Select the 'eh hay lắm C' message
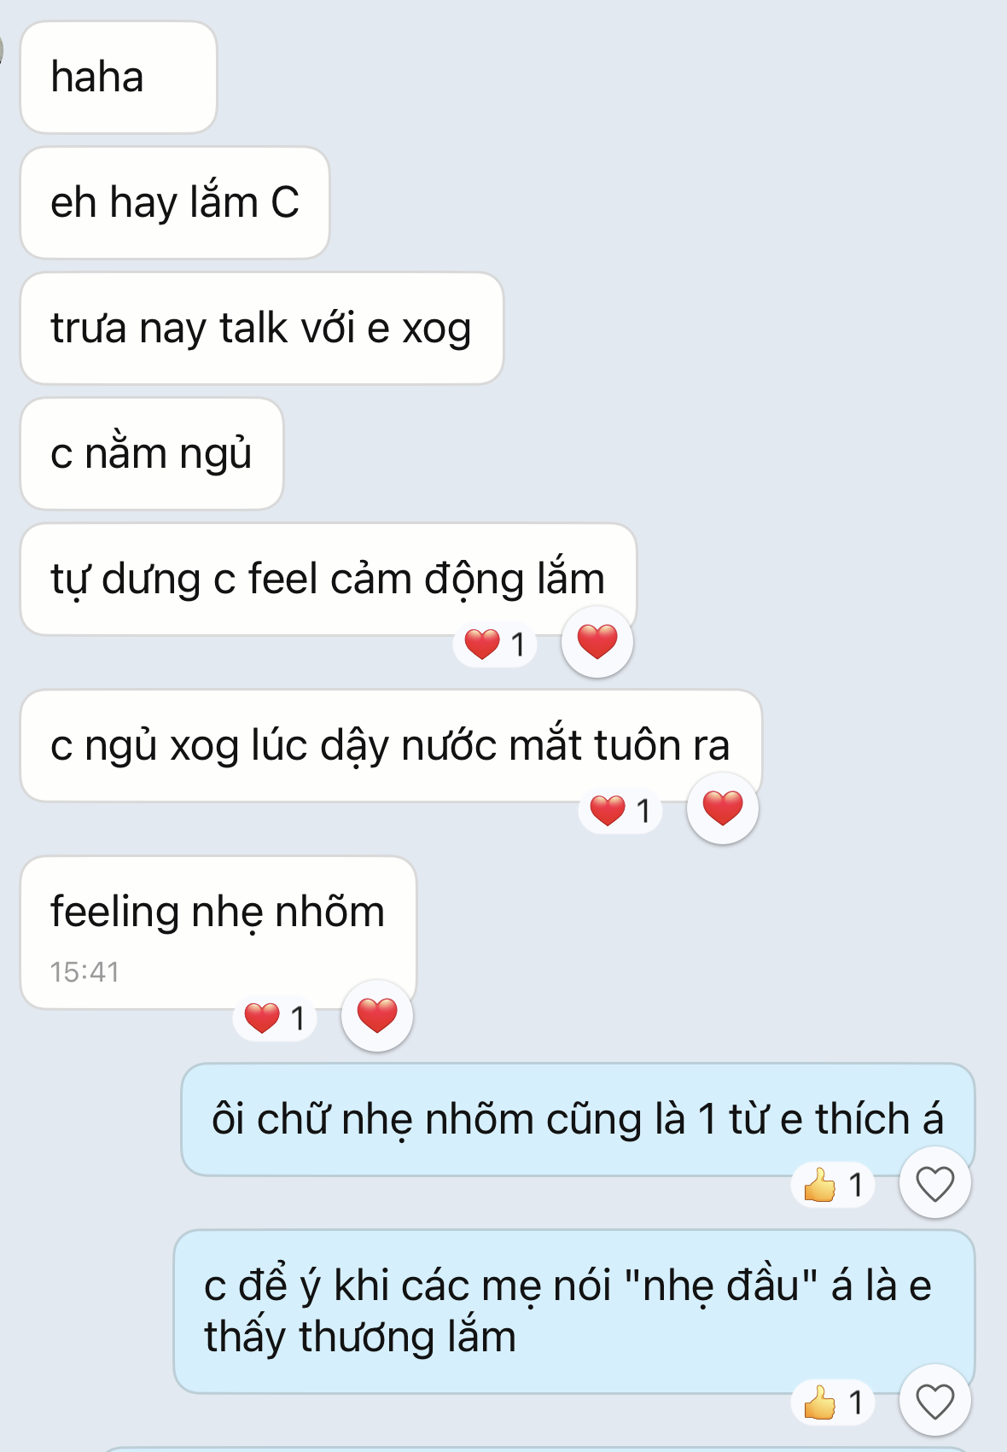 (175, 202)
